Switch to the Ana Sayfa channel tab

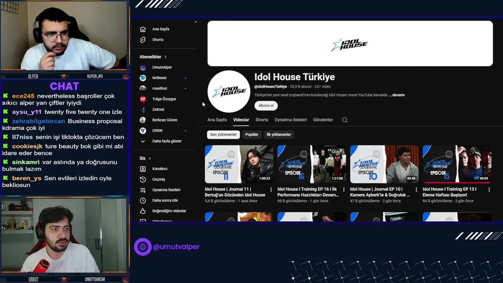(x=217, y=120)
